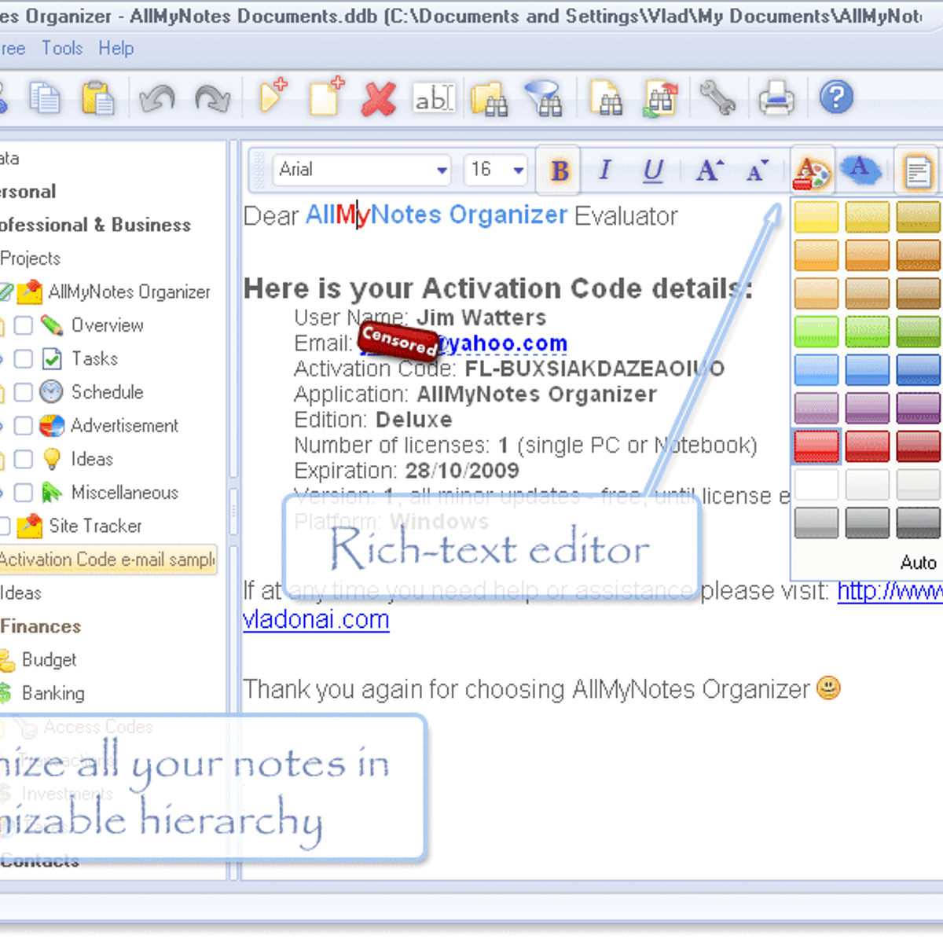The image size is (943, 943).
Task: Click the "Here is your Activation Code details" heading
Action: (x=498, y=288)
